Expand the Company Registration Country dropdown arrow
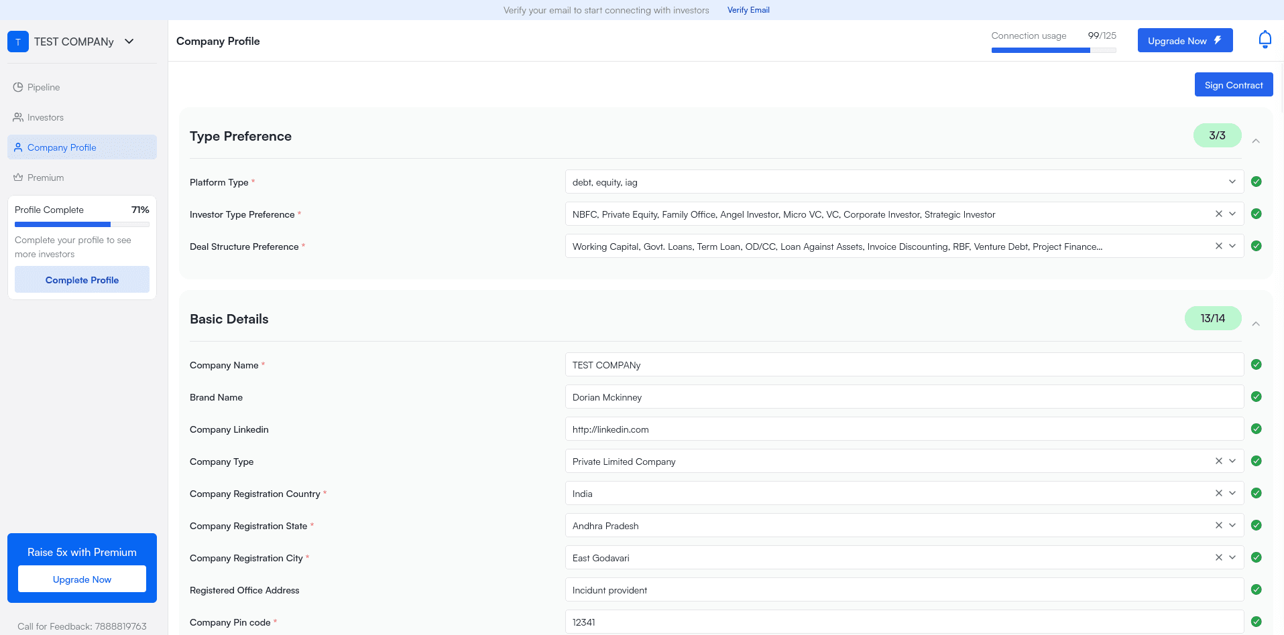The width and height of the screenshot is (1284, 635). click(x=1232, y=493)
